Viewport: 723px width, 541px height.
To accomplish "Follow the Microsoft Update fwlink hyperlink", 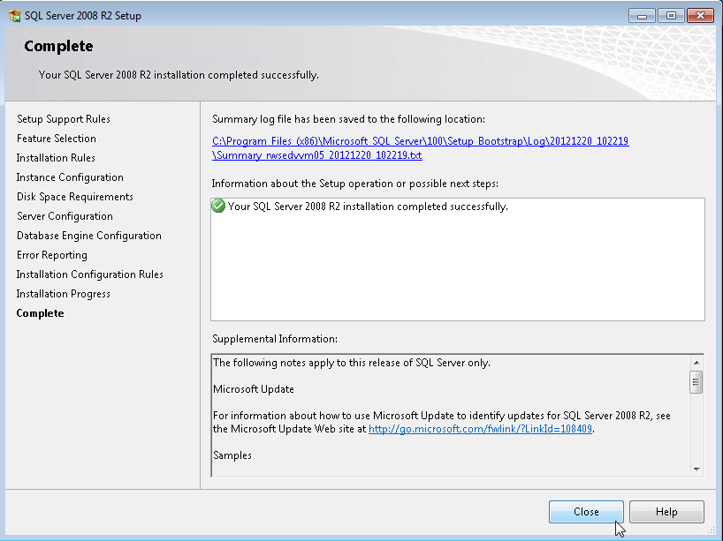I will click(480, 429).
